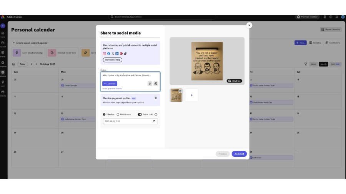Open Templates in the left sidebar

(3, 64)
